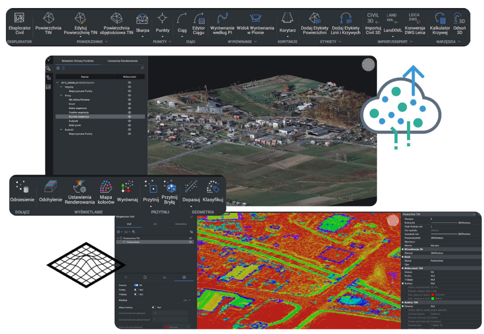Open Mapa kolorów tool

[x=105, y=192]
